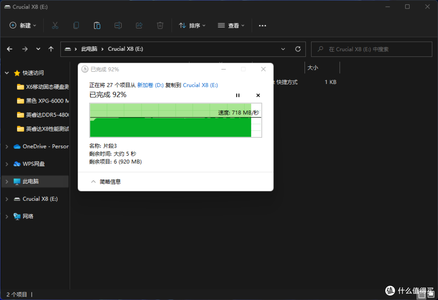Open the 排序 sort dropdown
The width and height of the screenshot is (438, 300).
pyautogui.click(x=192, y=26)
